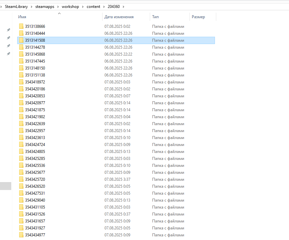The image size is (289, 240).
Task: Click the date 07.08.2025 3:37
Action: [x=117, y=179]
